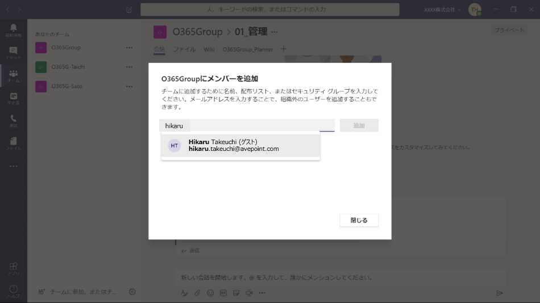Open the Apps store icon in sidebar
540x303 pixels.
14,268
